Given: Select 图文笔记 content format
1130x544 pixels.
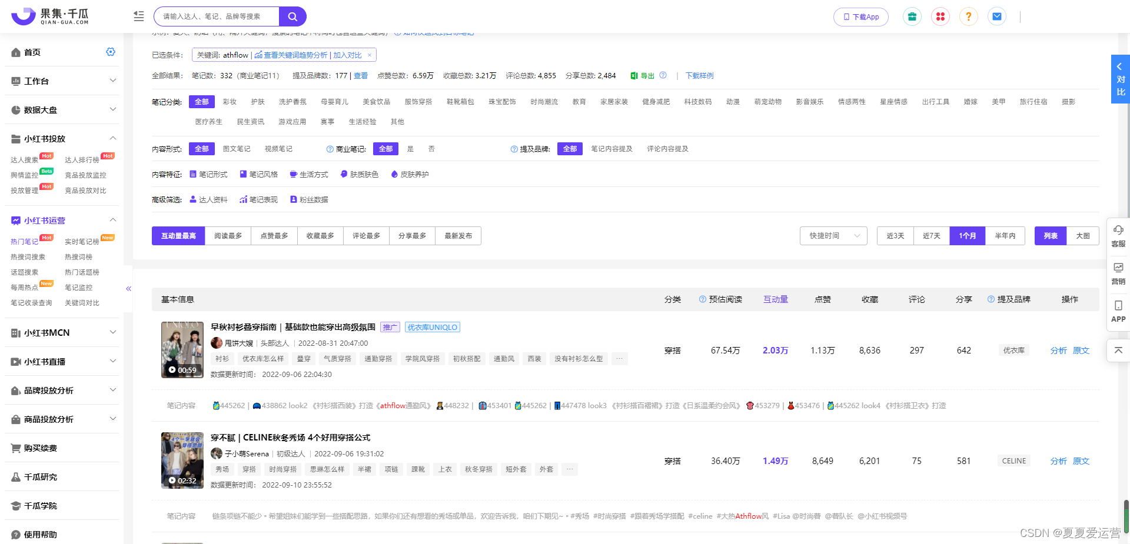Looking at the screenshot, I should tap(237, 149).
